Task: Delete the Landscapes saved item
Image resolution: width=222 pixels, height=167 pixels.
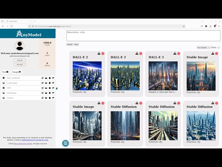Action: 49,83
